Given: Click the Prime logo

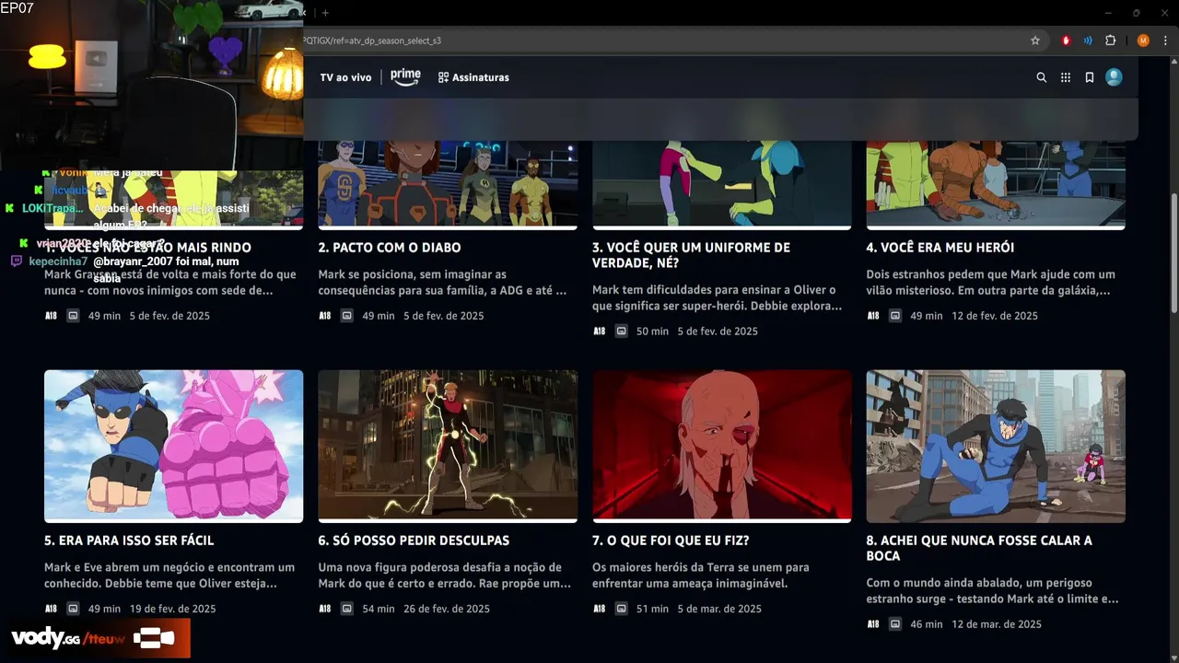Looking at the screenshot, I should [405, 77].
